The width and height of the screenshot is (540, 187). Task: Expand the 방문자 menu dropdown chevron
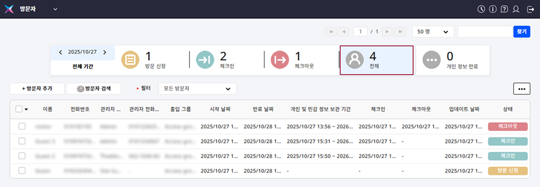[x=55, y=9]
